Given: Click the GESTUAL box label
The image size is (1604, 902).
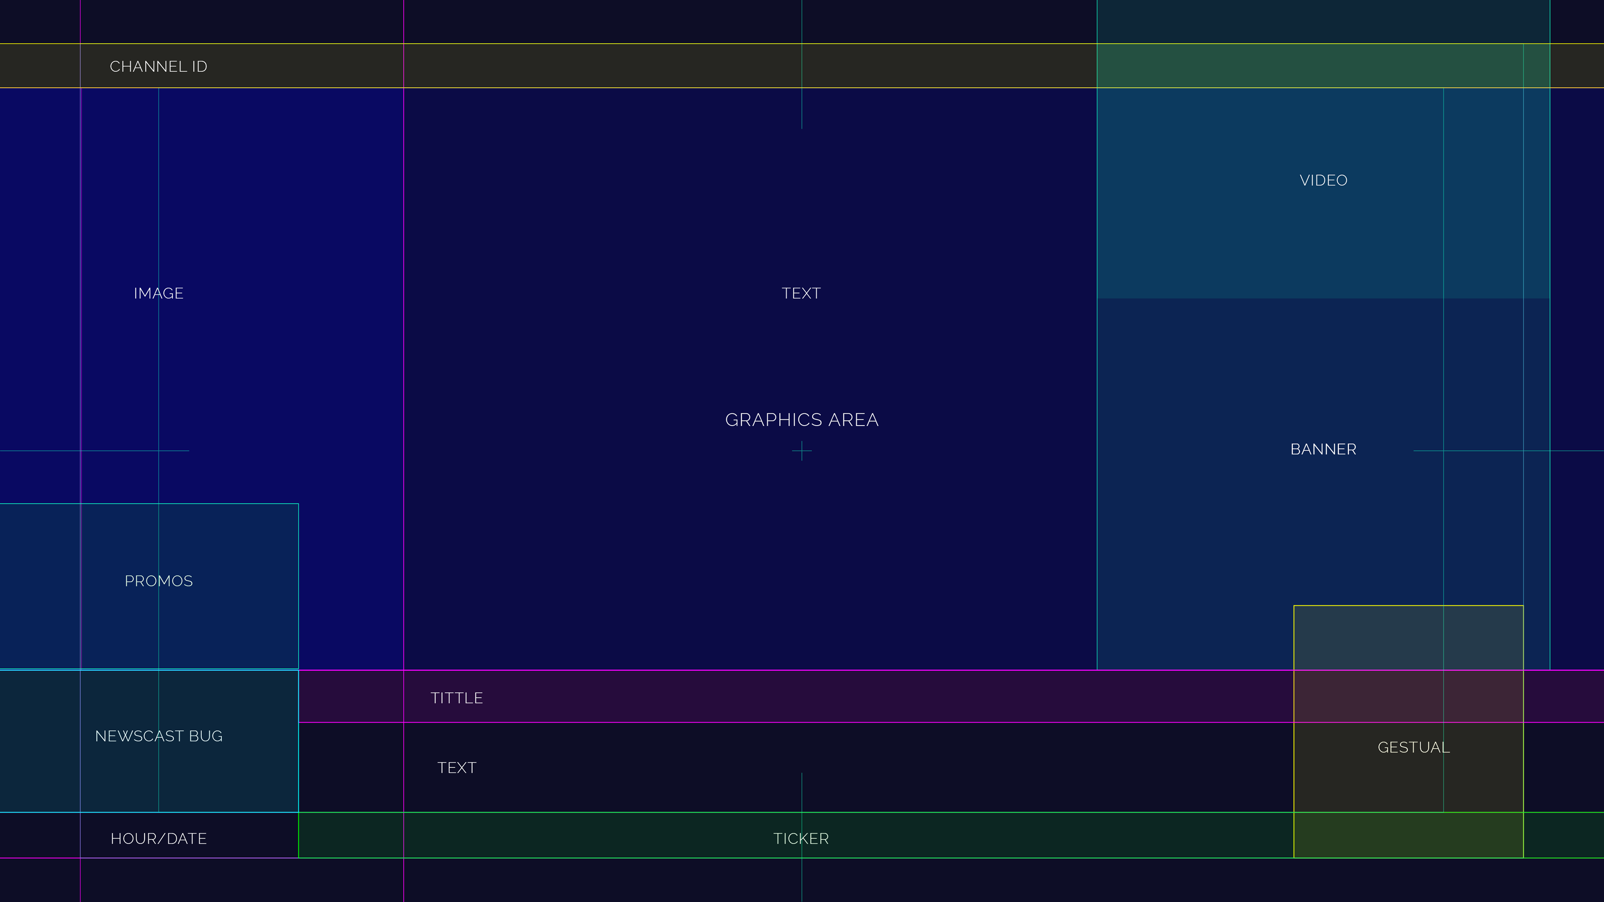Looking at the screenshot, I should point(1414,747).
